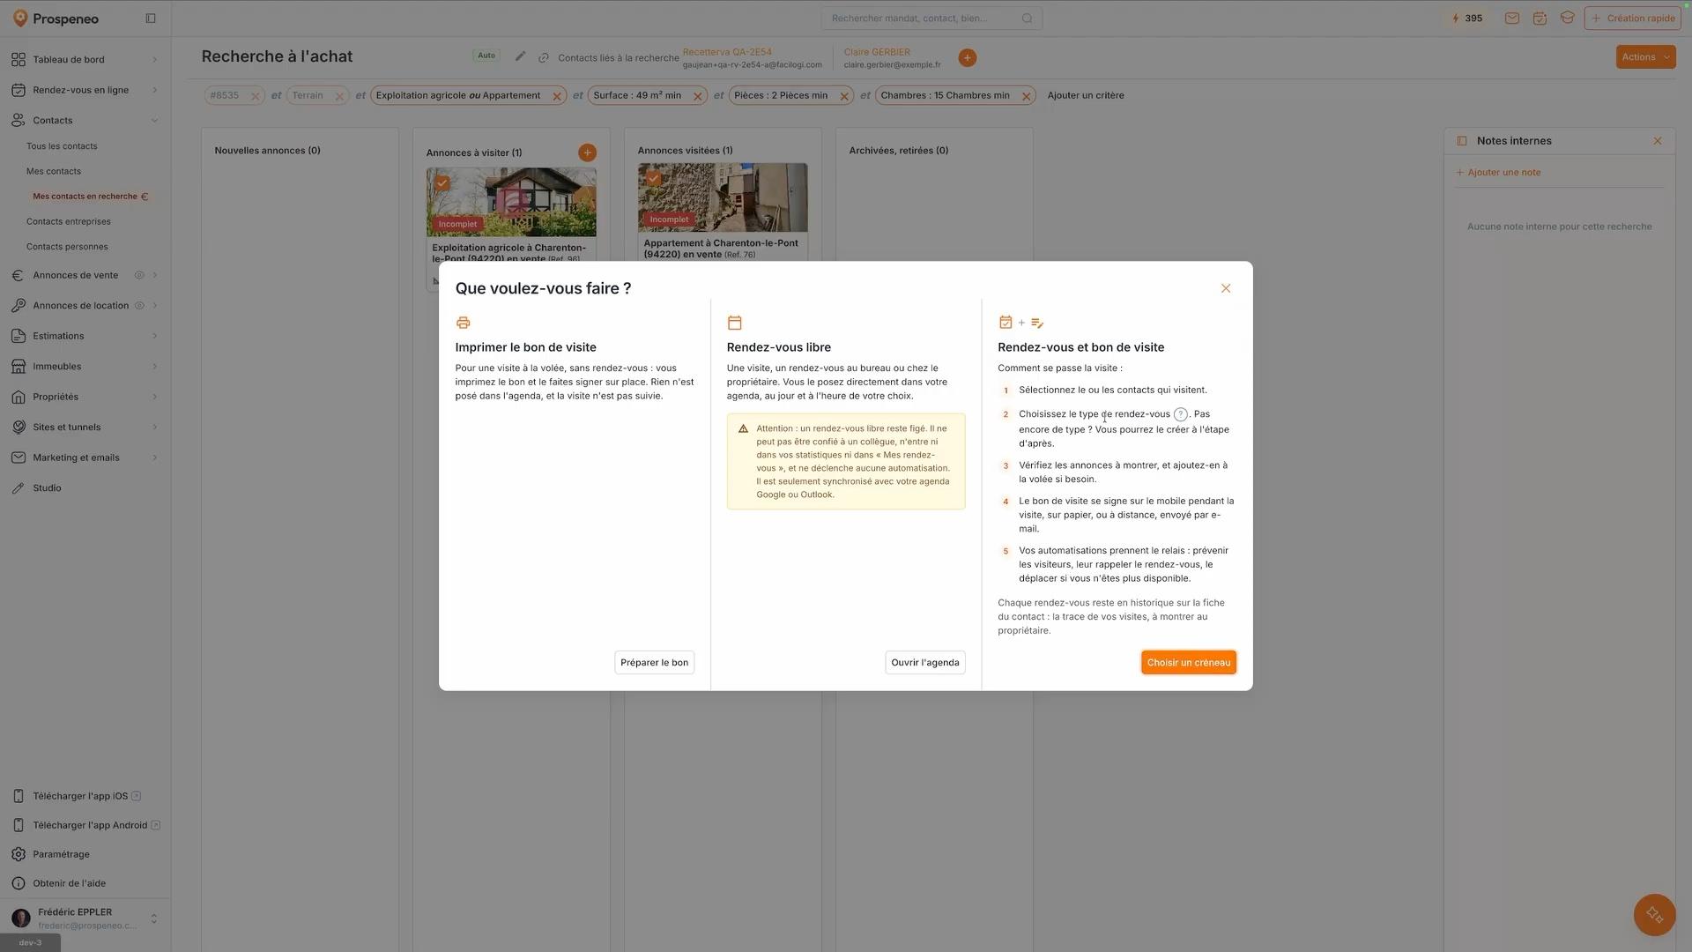This screenshot has height=952, width=1692.
Task: Open the mail envelope icon in top bar
Action: (1511, 19)
